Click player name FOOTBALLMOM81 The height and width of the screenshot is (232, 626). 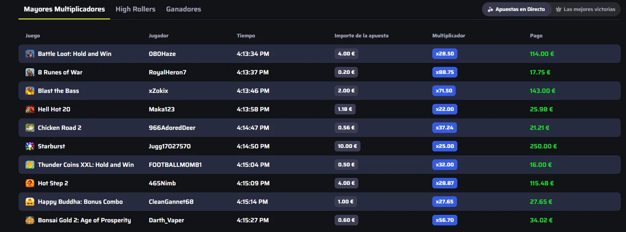(x=175, y=165)
